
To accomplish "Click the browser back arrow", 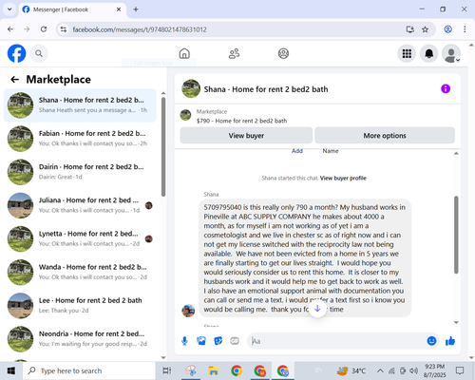I will 10,29.
